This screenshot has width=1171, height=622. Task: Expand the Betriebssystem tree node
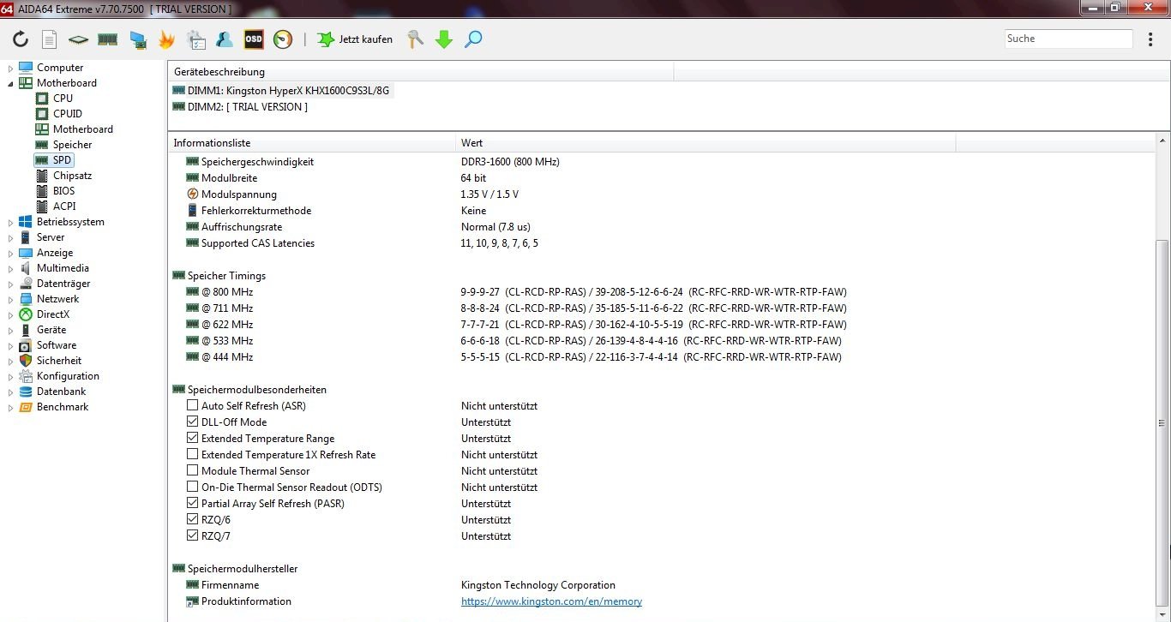[11, 222]
